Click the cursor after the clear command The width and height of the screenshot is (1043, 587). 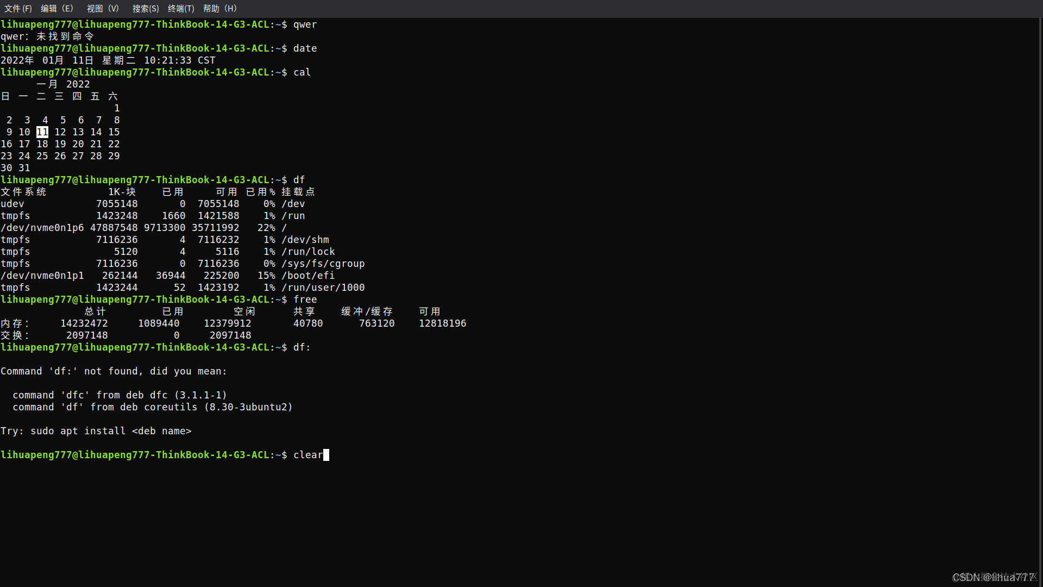(326, 455)
